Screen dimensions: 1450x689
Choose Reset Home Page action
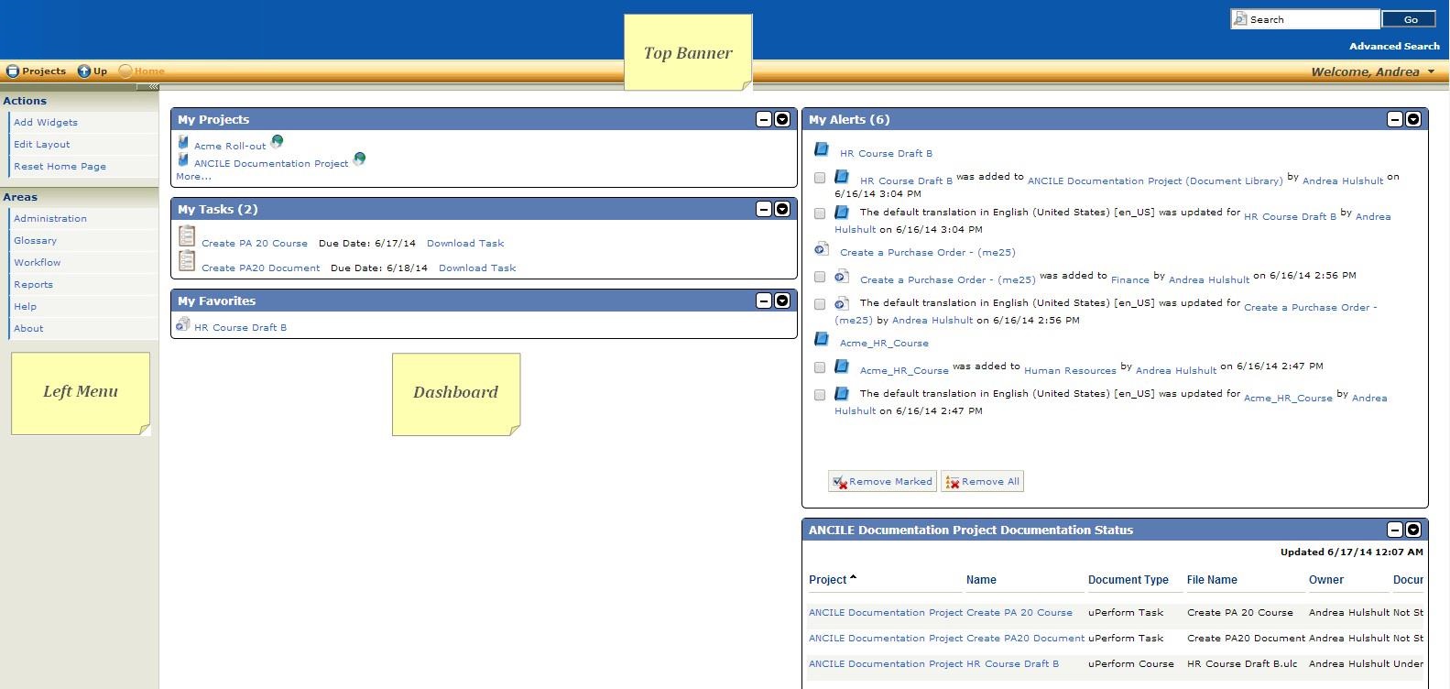pyautogui.click(x=60, y=166)
